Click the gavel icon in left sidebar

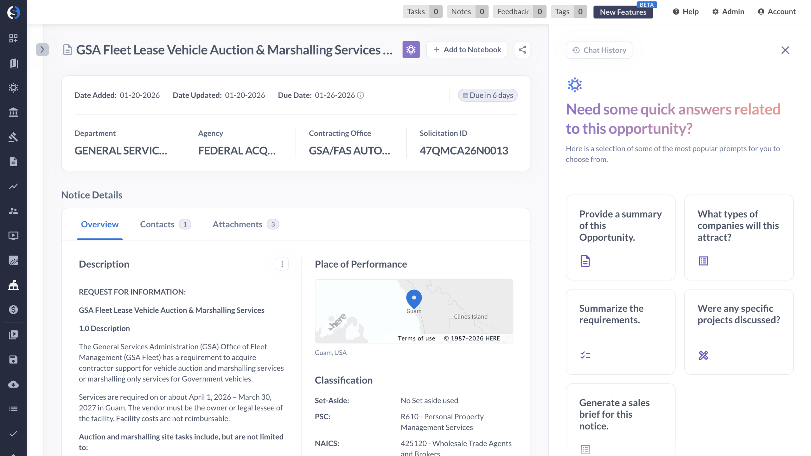click(13, 137)
